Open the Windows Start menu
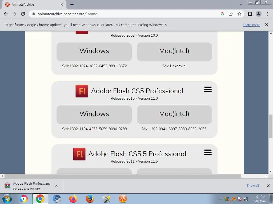273x204 pixels. point(7,199)
